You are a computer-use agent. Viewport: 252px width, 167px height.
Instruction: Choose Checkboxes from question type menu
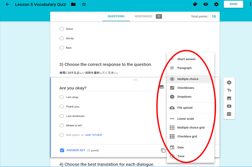pos(186,88)
